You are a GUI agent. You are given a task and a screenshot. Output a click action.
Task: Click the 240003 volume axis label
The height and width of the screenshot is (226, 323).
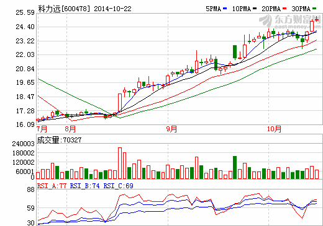tap(23, 144)
